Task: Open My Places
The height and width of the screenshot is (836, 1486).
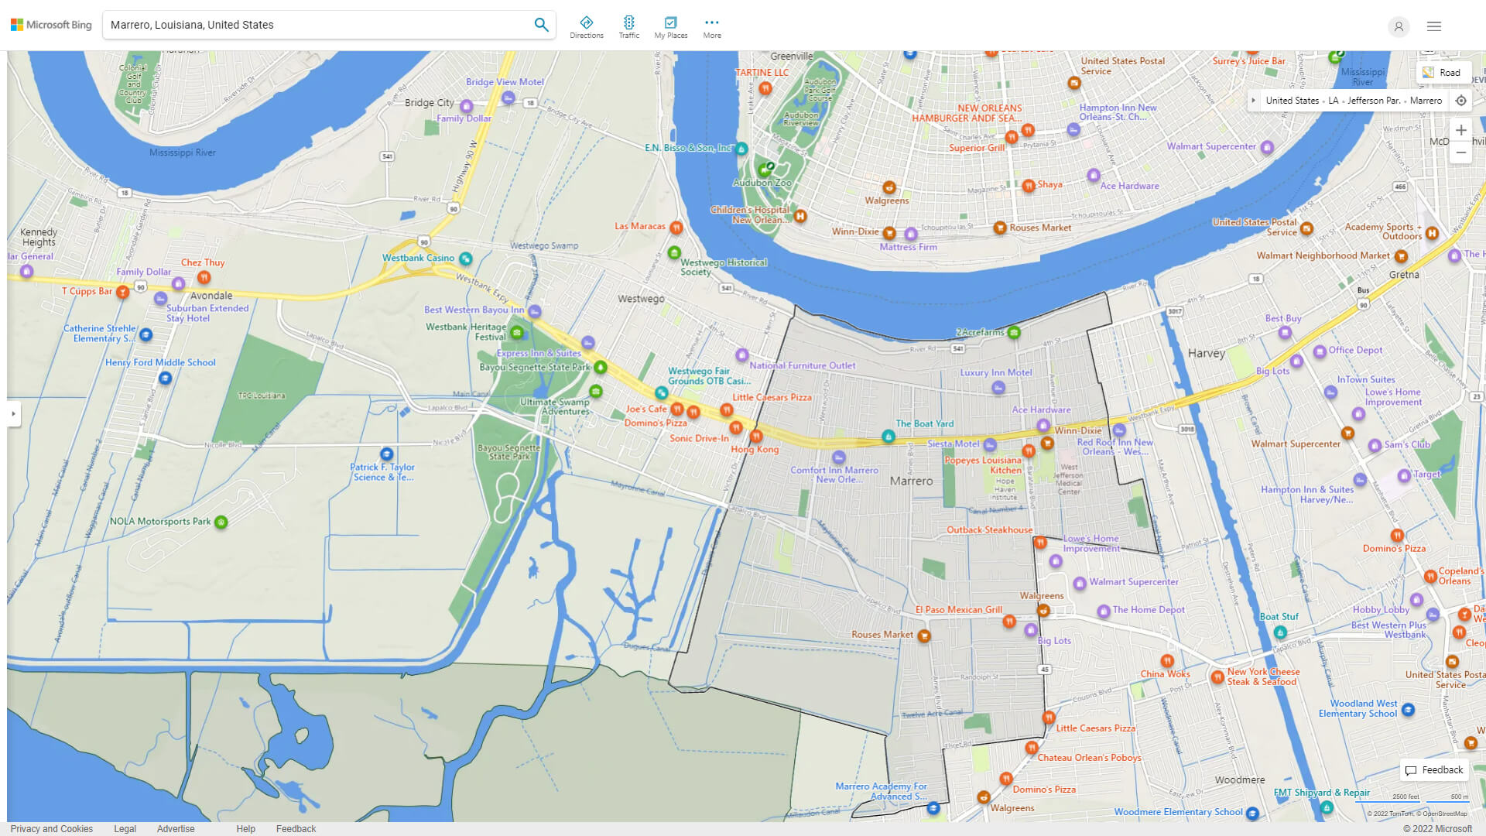Action: (x=670, y=27)
